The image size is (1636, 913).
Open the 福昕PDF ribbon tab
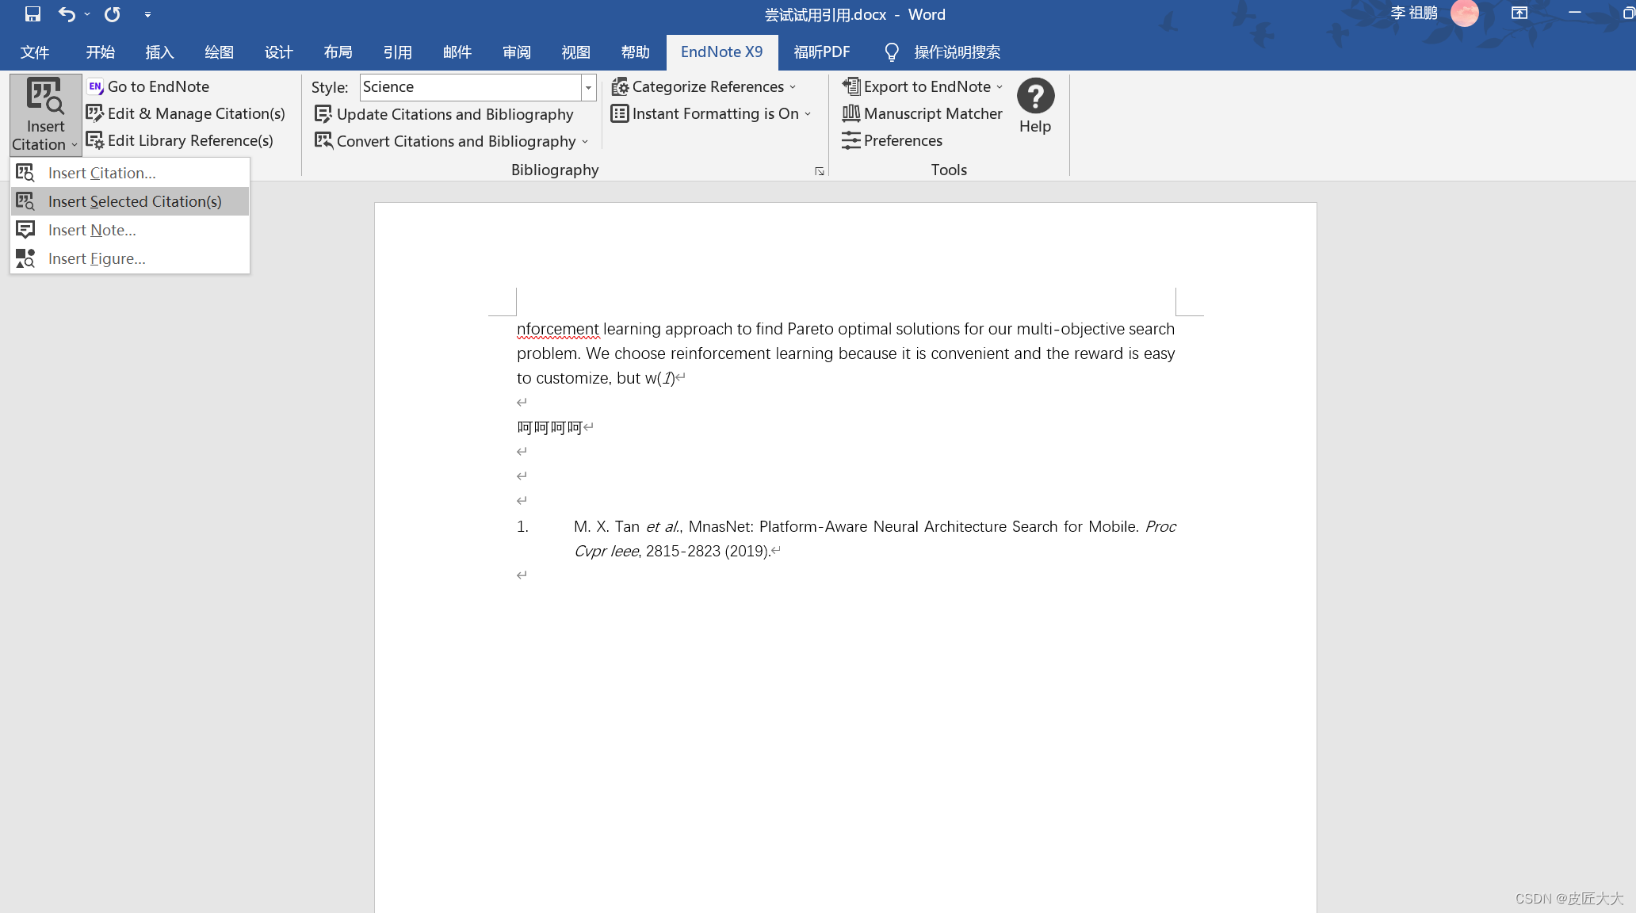coord(822,52)
